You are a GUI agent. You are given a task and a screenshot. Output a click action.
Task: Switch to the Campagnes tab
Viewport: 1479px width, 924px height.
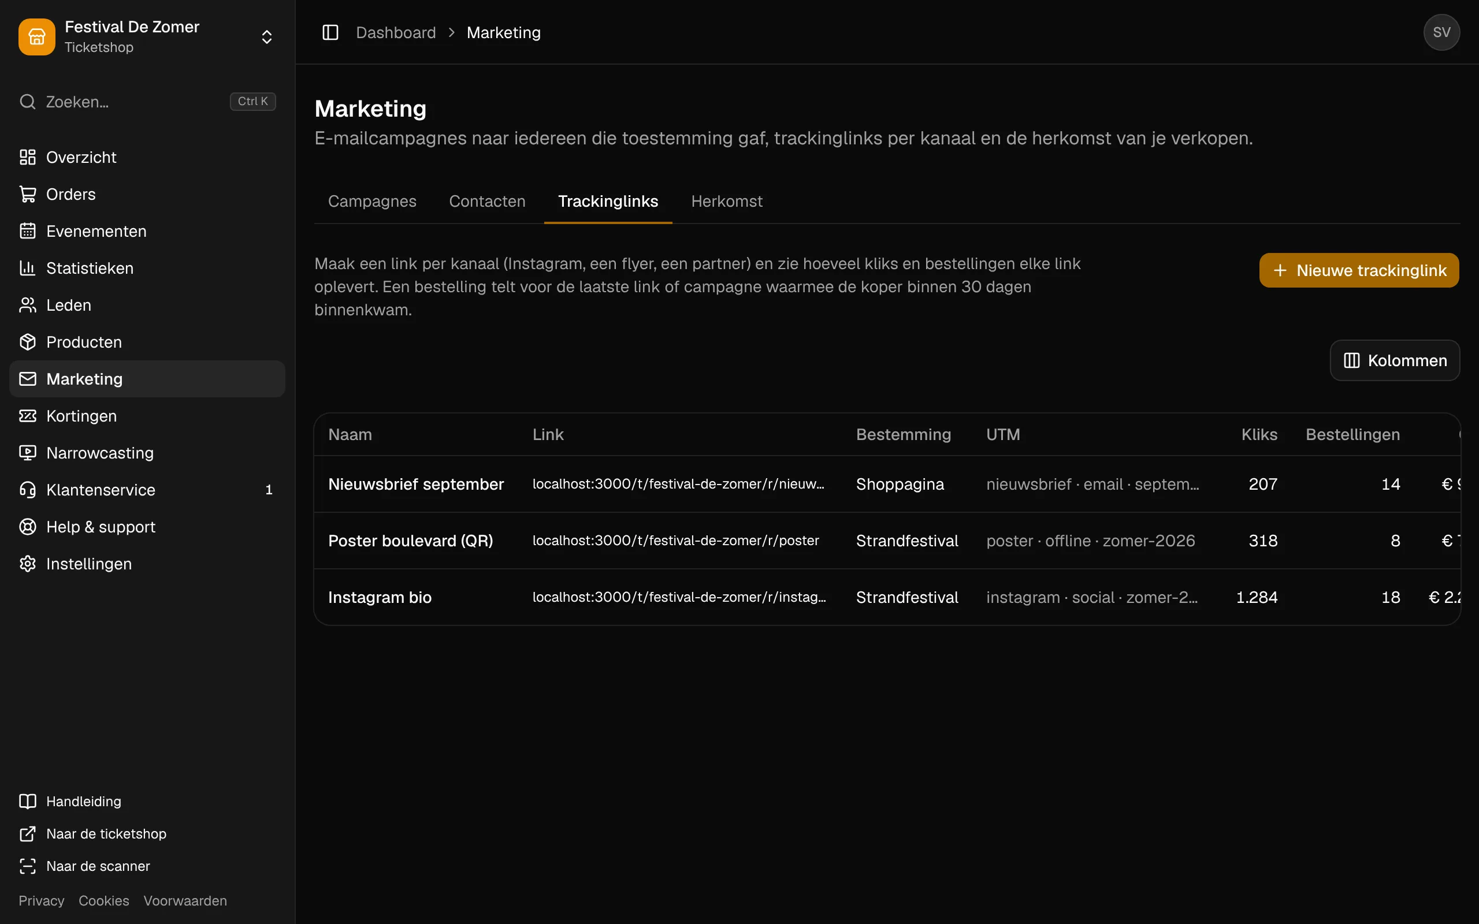click(371, 201)
